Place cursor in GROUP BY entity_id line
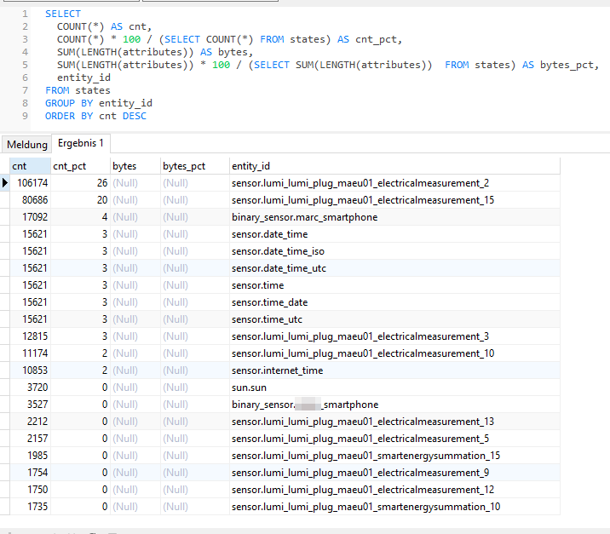Image resolution: width=610 pixels, height=534 pixels. (x=99, y=103)
